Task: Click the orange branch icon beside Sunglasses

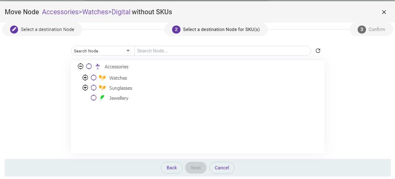Action: (x=102, y=88)
